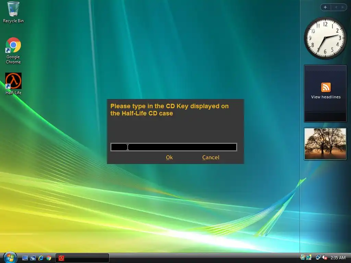
Task: Click the Windows Sidebar tray icon
Action: tap(309, 258)
